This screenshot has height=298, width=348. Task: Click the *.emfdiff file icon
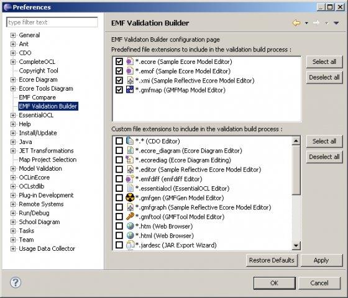coord(130,179)
